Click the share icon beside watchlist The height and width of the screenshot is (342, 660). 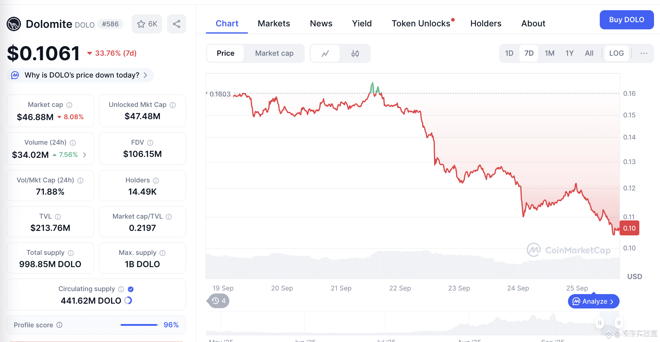tap(177, 24)
